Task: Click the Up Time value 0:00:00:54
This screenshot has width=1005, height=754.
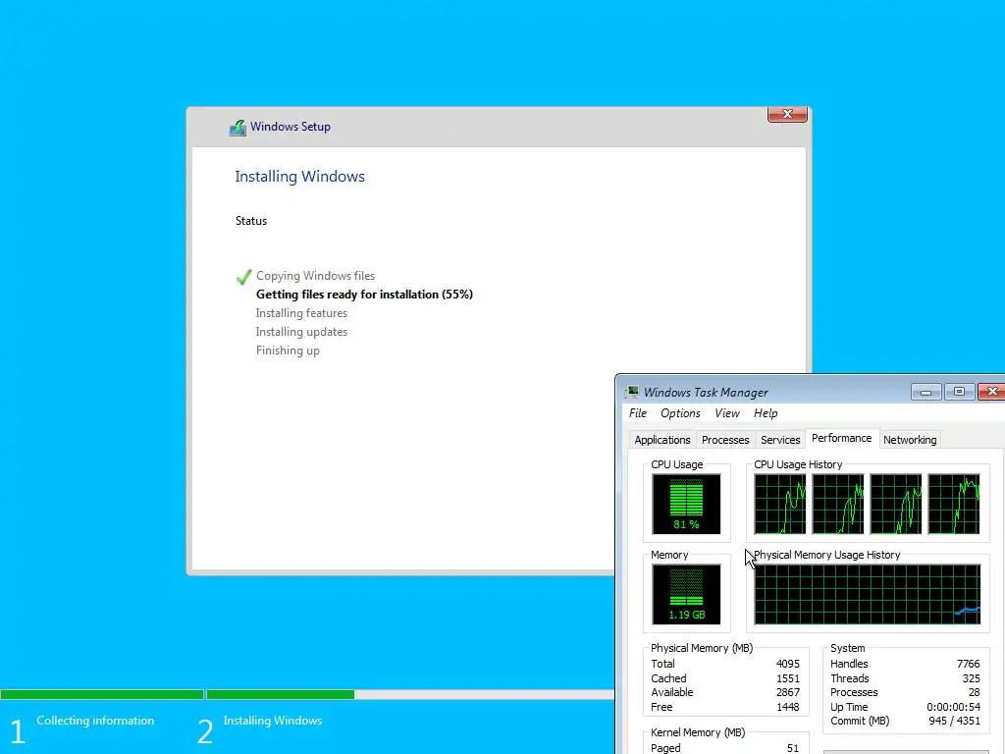Action: (953, 708)
